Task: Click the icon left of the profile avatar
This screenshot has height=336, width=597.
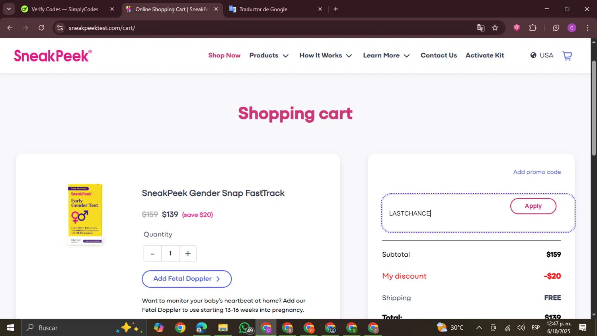Action: coord(556,28)
